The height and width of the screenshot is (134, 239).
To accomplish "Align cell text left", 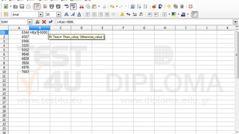I will (88, 15).
